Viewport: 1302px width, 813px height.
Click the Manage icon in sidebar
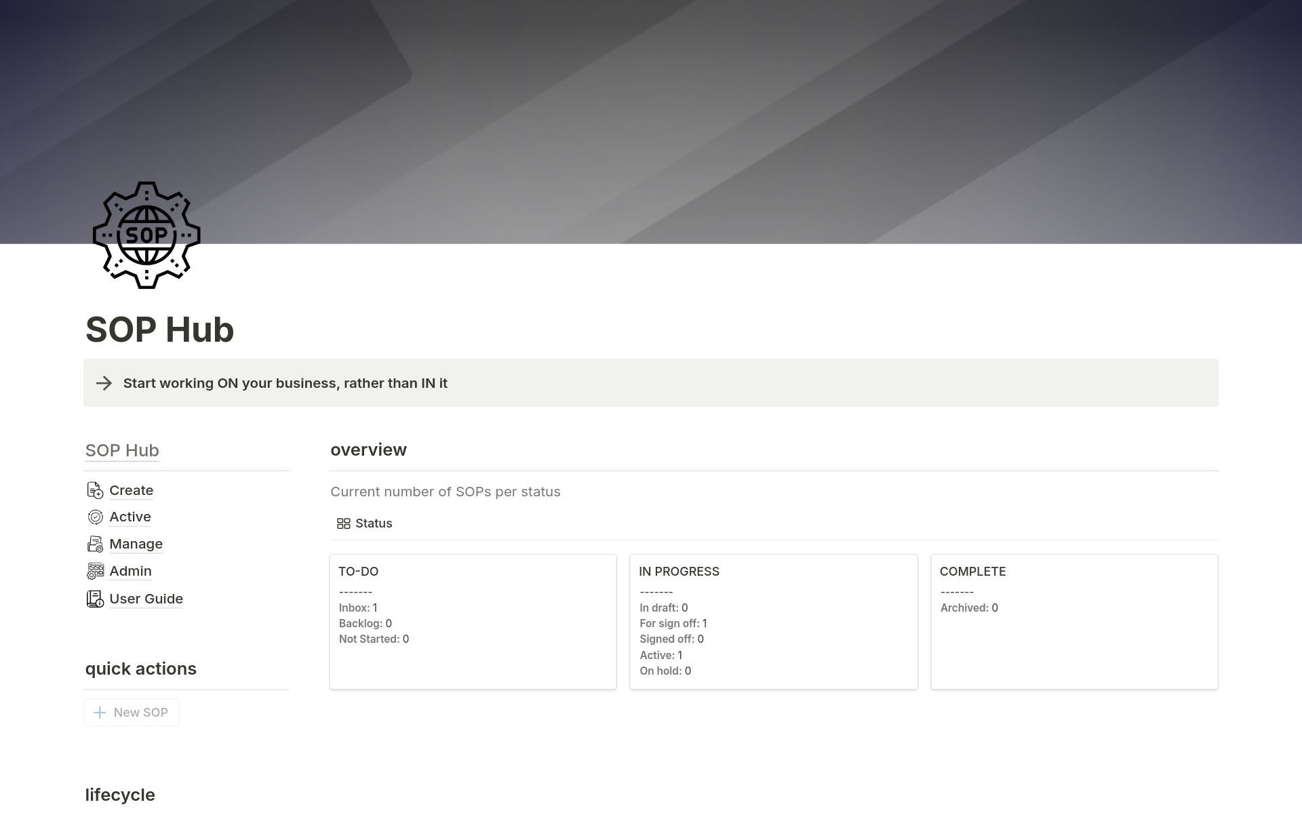pyautogui.click(x=95, y=544)
